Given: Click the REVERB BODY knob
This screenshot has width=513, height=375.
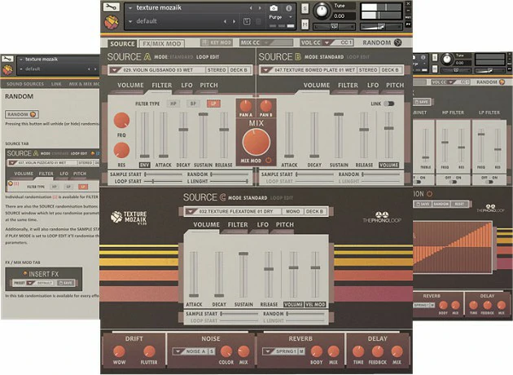Looking at the screenshot, I should coord(317,351).
